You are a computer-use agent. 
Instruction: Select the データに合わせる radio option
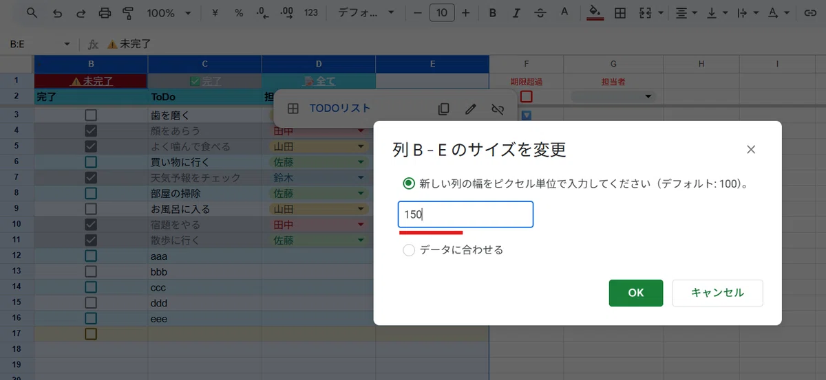click(409, 250)
